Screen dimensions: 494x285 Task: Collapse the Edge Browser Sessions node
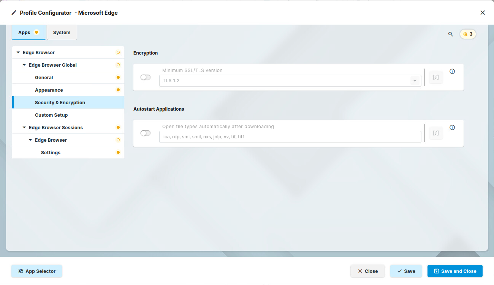point(24,128)
